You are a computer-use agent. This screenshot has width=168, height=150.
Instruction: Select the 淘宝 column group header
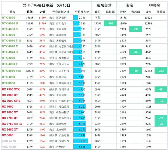pos(129,5)
